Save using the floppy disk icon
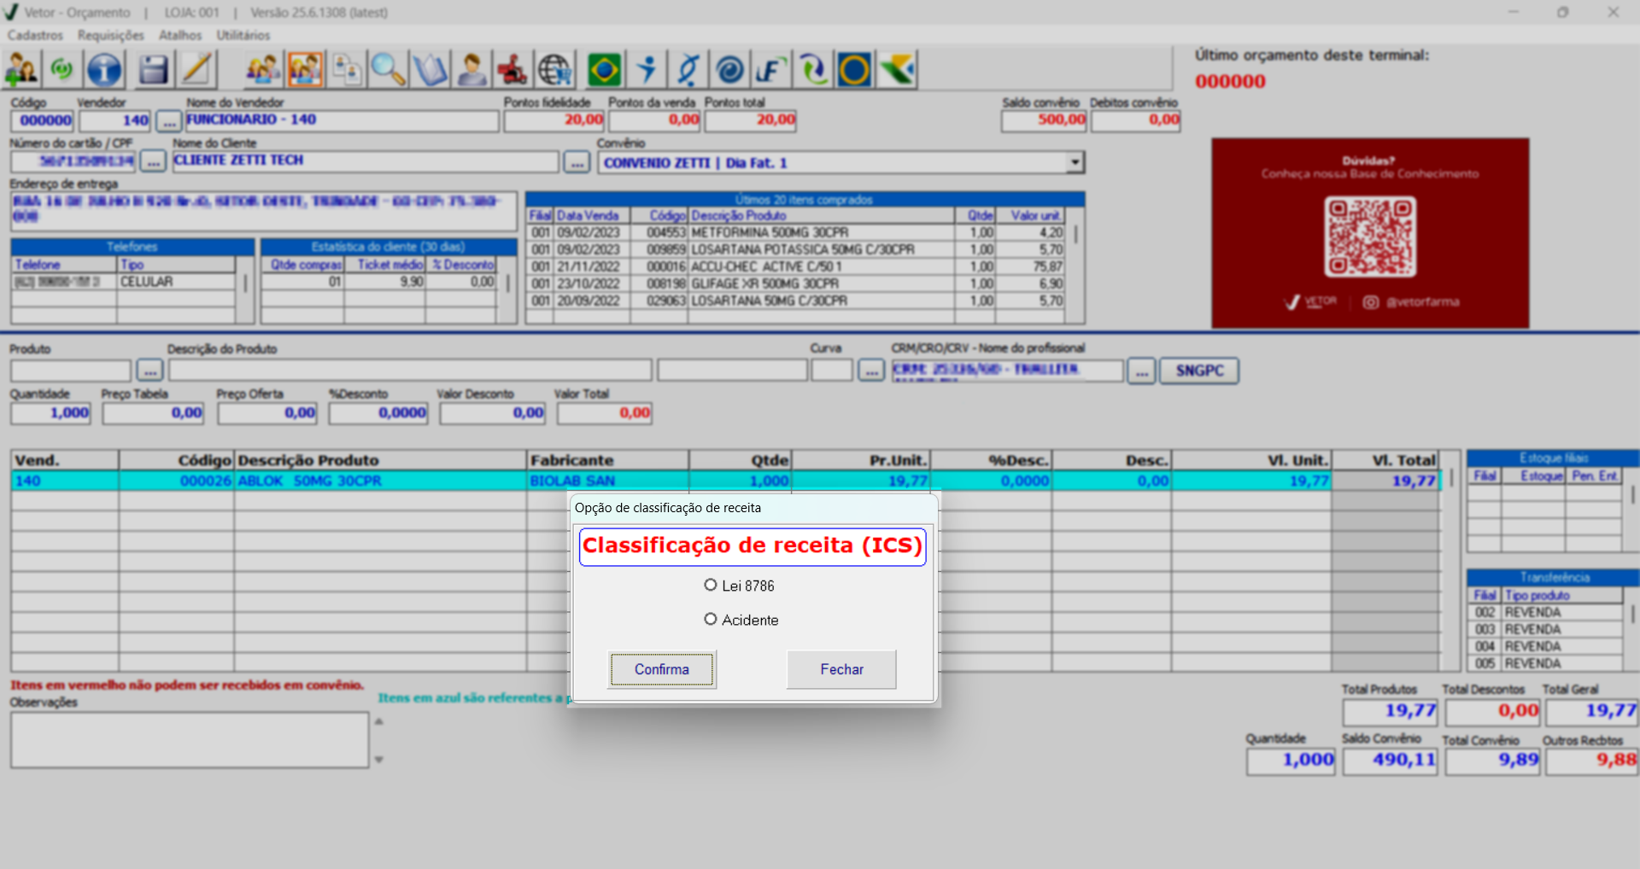This screenshot has width=1640, height=869. 154,69
